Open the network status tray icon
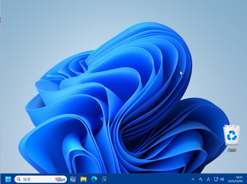 (216, 179)
